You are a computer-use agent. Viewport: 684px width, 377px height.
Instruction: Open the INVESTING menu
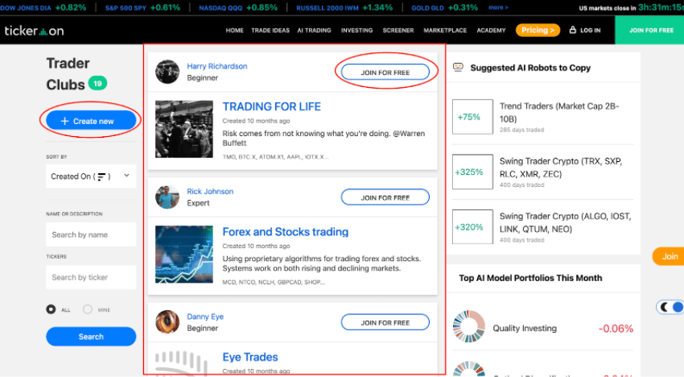pos(356,30)
